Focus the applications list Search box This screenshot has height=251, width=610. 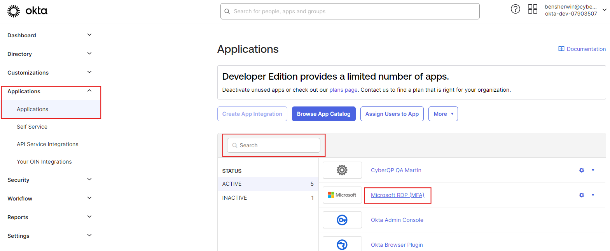(274, 145)
